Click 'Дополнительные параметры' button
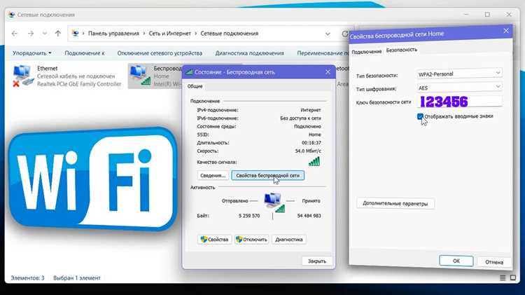Screen dimensions: 525x295 395,203
